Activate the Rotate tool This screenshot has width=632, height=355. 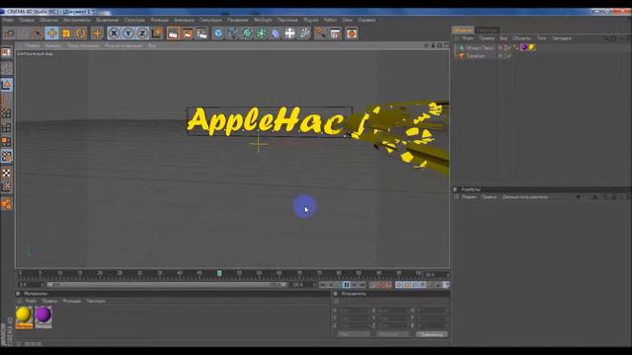coord(81,34)
